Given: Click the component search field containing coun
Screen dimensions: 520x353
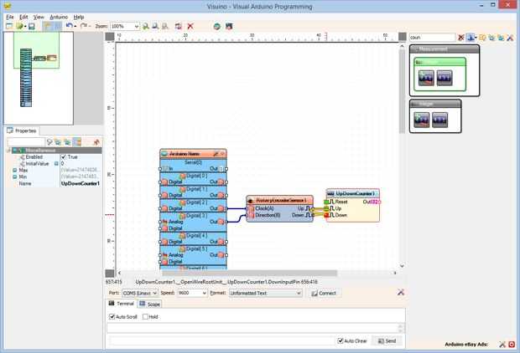Looking at the screenshot, I should pyautogui.click(x=432, y=38).
